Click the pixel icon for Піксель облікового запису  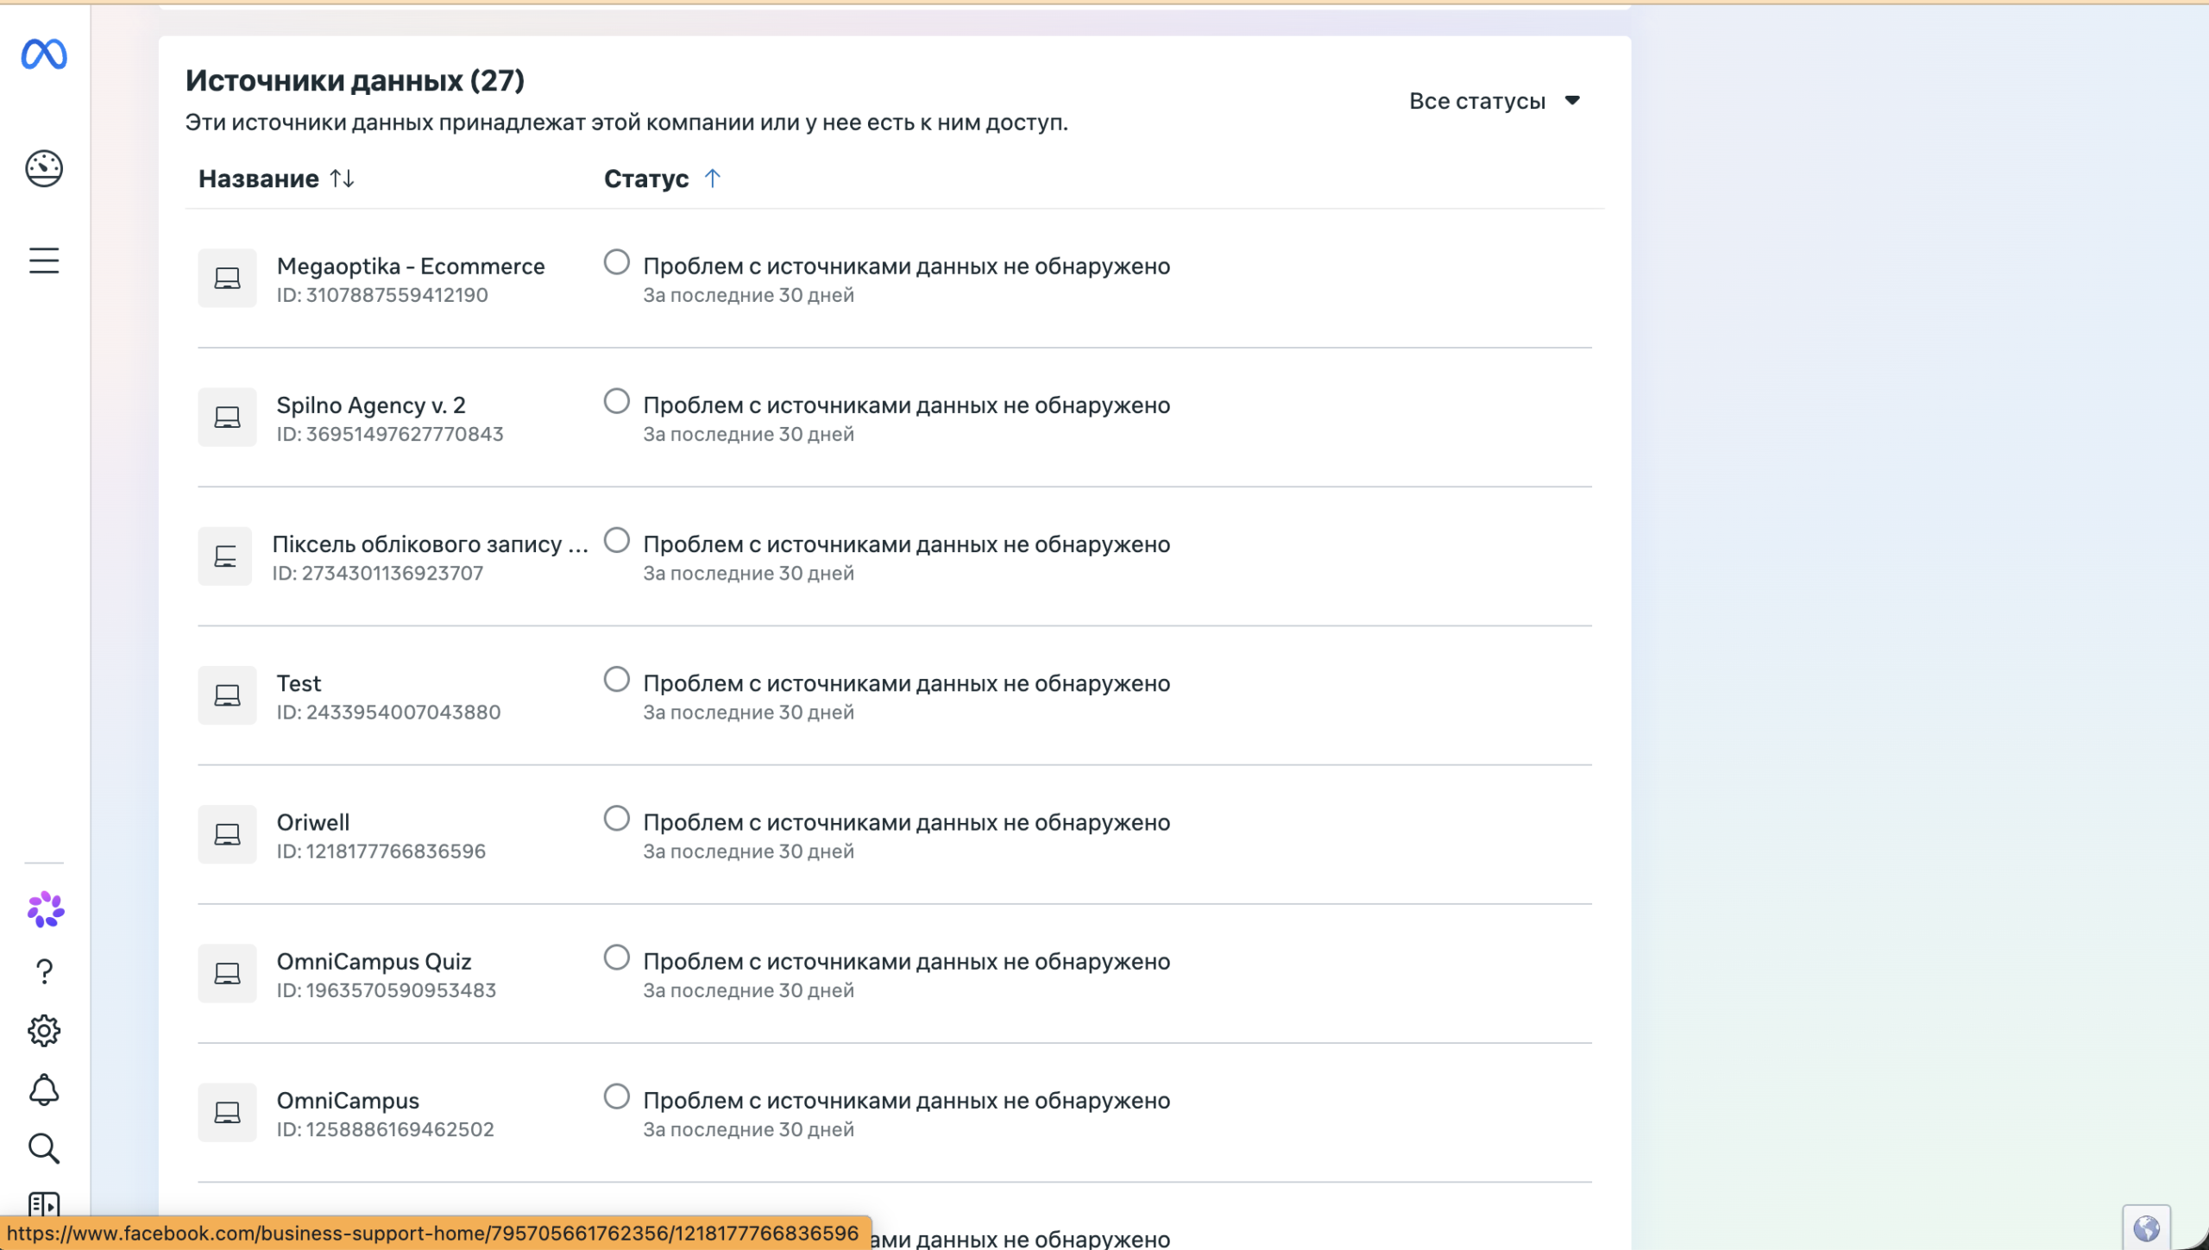coord(225,556)
